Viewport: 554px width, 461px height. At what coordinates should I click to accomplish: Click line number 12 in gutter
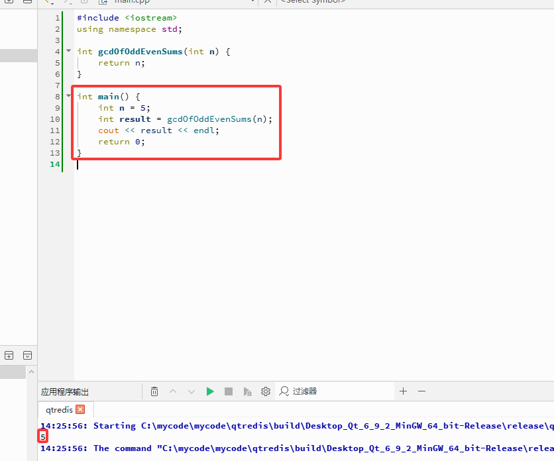click(55, 142)
